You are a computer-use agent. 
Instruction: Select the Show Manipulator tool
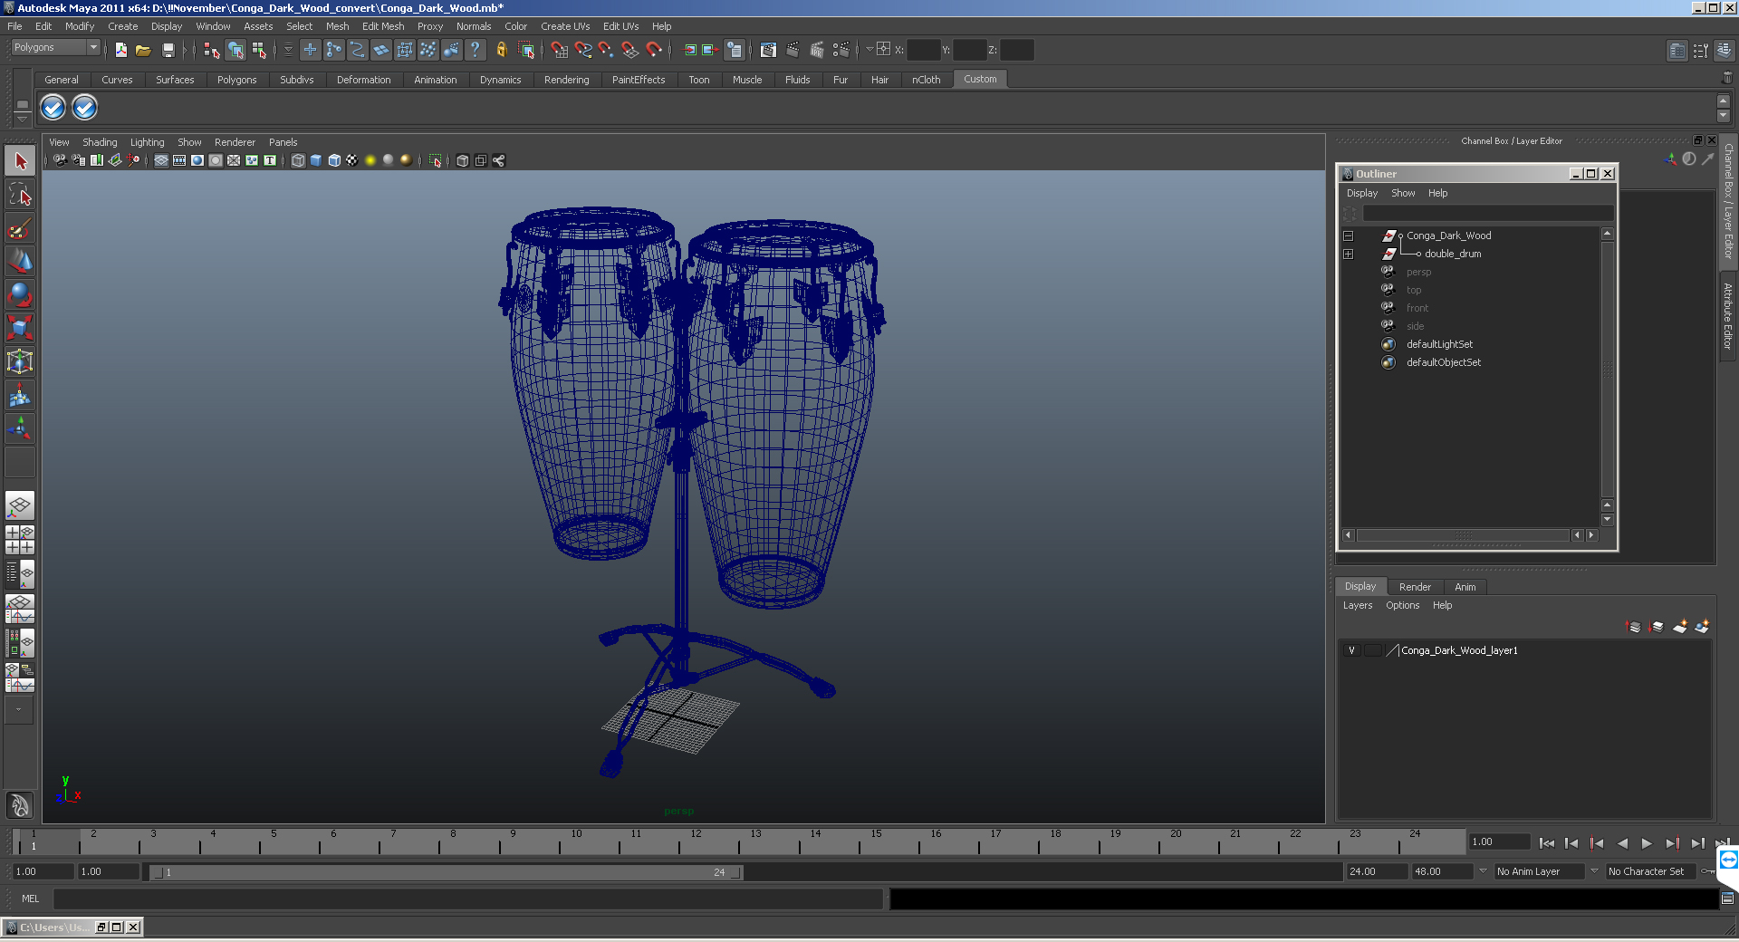point(20,428)
